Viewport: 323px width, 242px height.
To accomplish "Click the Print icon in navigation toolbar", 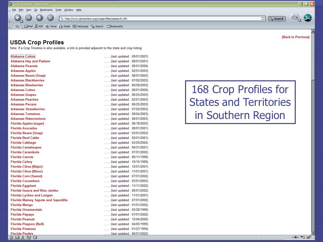I will (295, 17).
